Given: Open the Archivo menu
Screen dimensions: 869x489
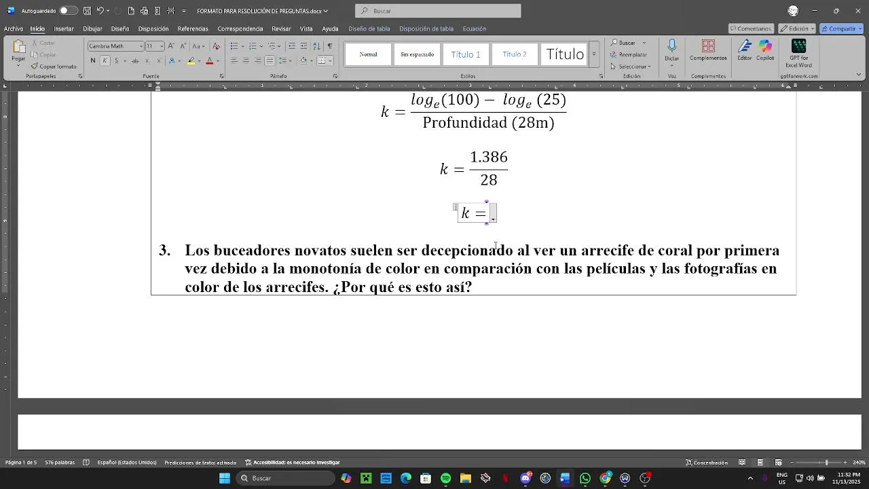Looking at the screenshot, I should click(14, 29).
